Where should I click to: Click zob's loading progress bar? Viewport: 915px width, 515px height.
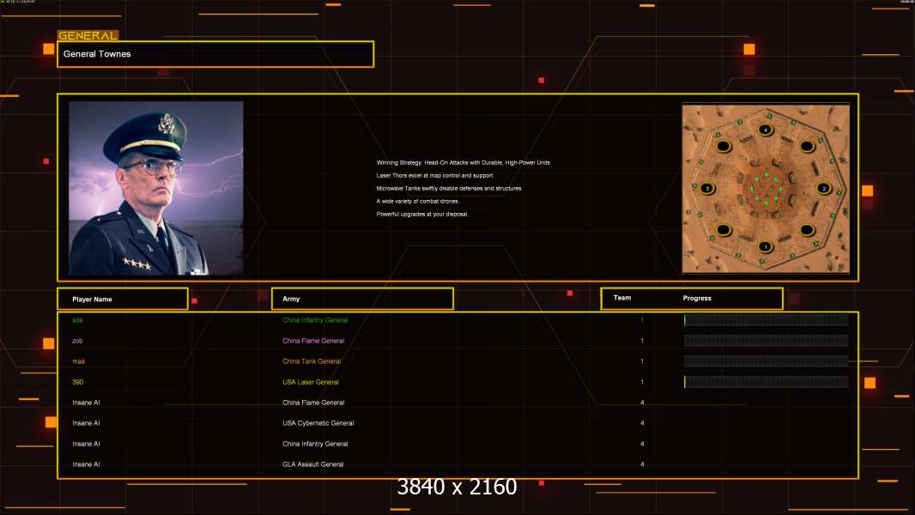(767, 341)
